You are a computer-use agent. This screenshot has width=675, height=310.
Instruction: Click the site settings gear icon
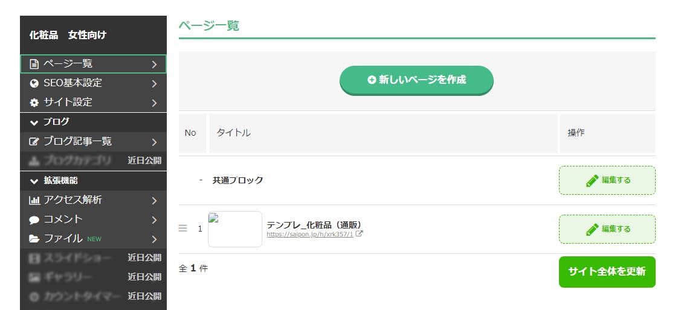pyautogui.click(x=34, y=103)
